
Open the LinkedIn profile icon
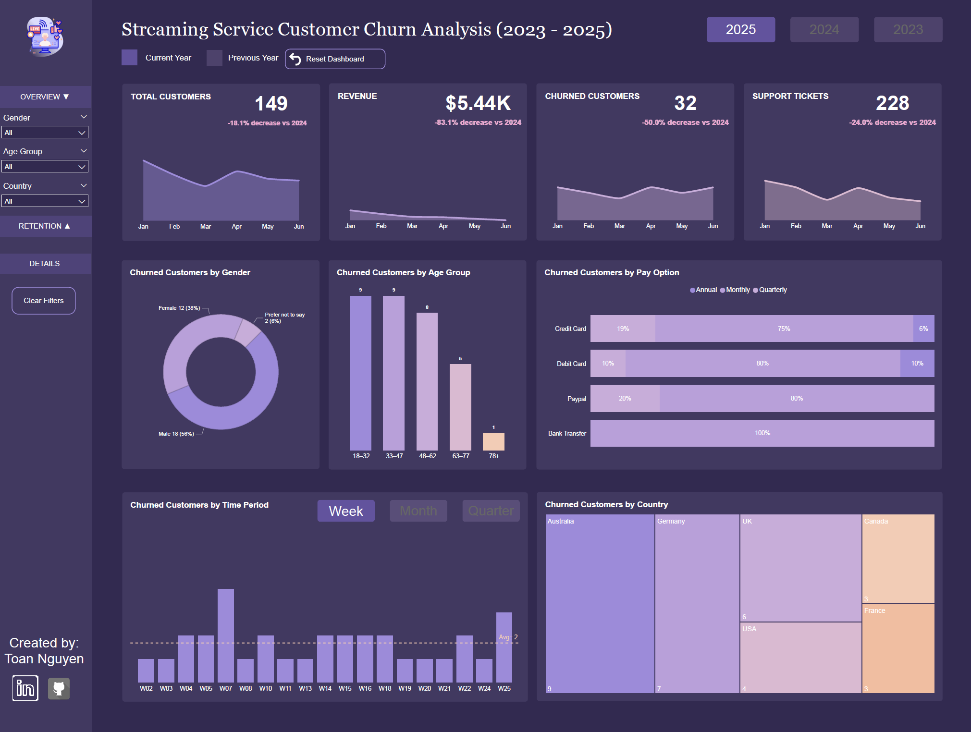25,688
